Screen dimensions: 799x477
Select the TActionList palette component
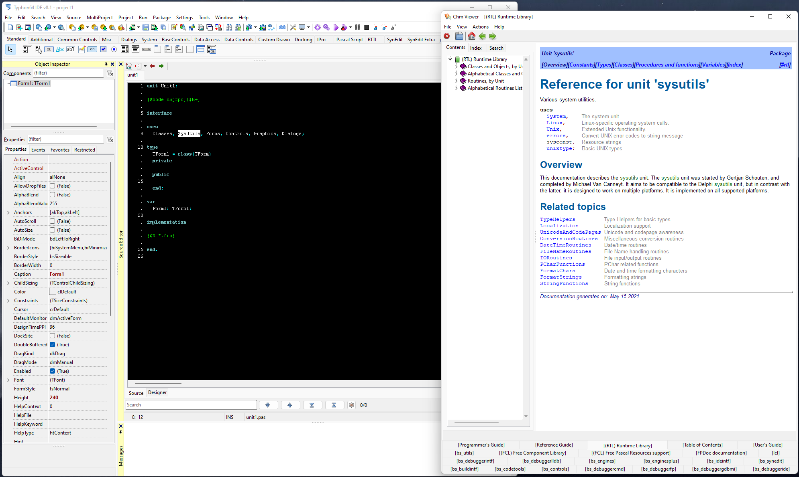[x=212, y=49]
